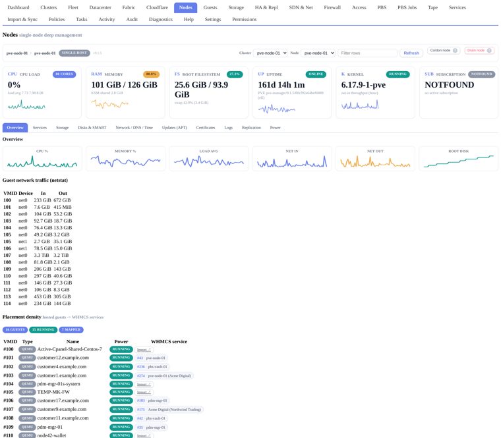The height and width of the screenshot is (438, 501).
Task: Open the Permissions navigation item
Action: [x=244, y=19]
